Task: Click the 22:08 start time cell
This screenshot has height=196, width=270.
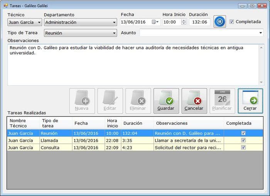Action: tap(113, 141)
